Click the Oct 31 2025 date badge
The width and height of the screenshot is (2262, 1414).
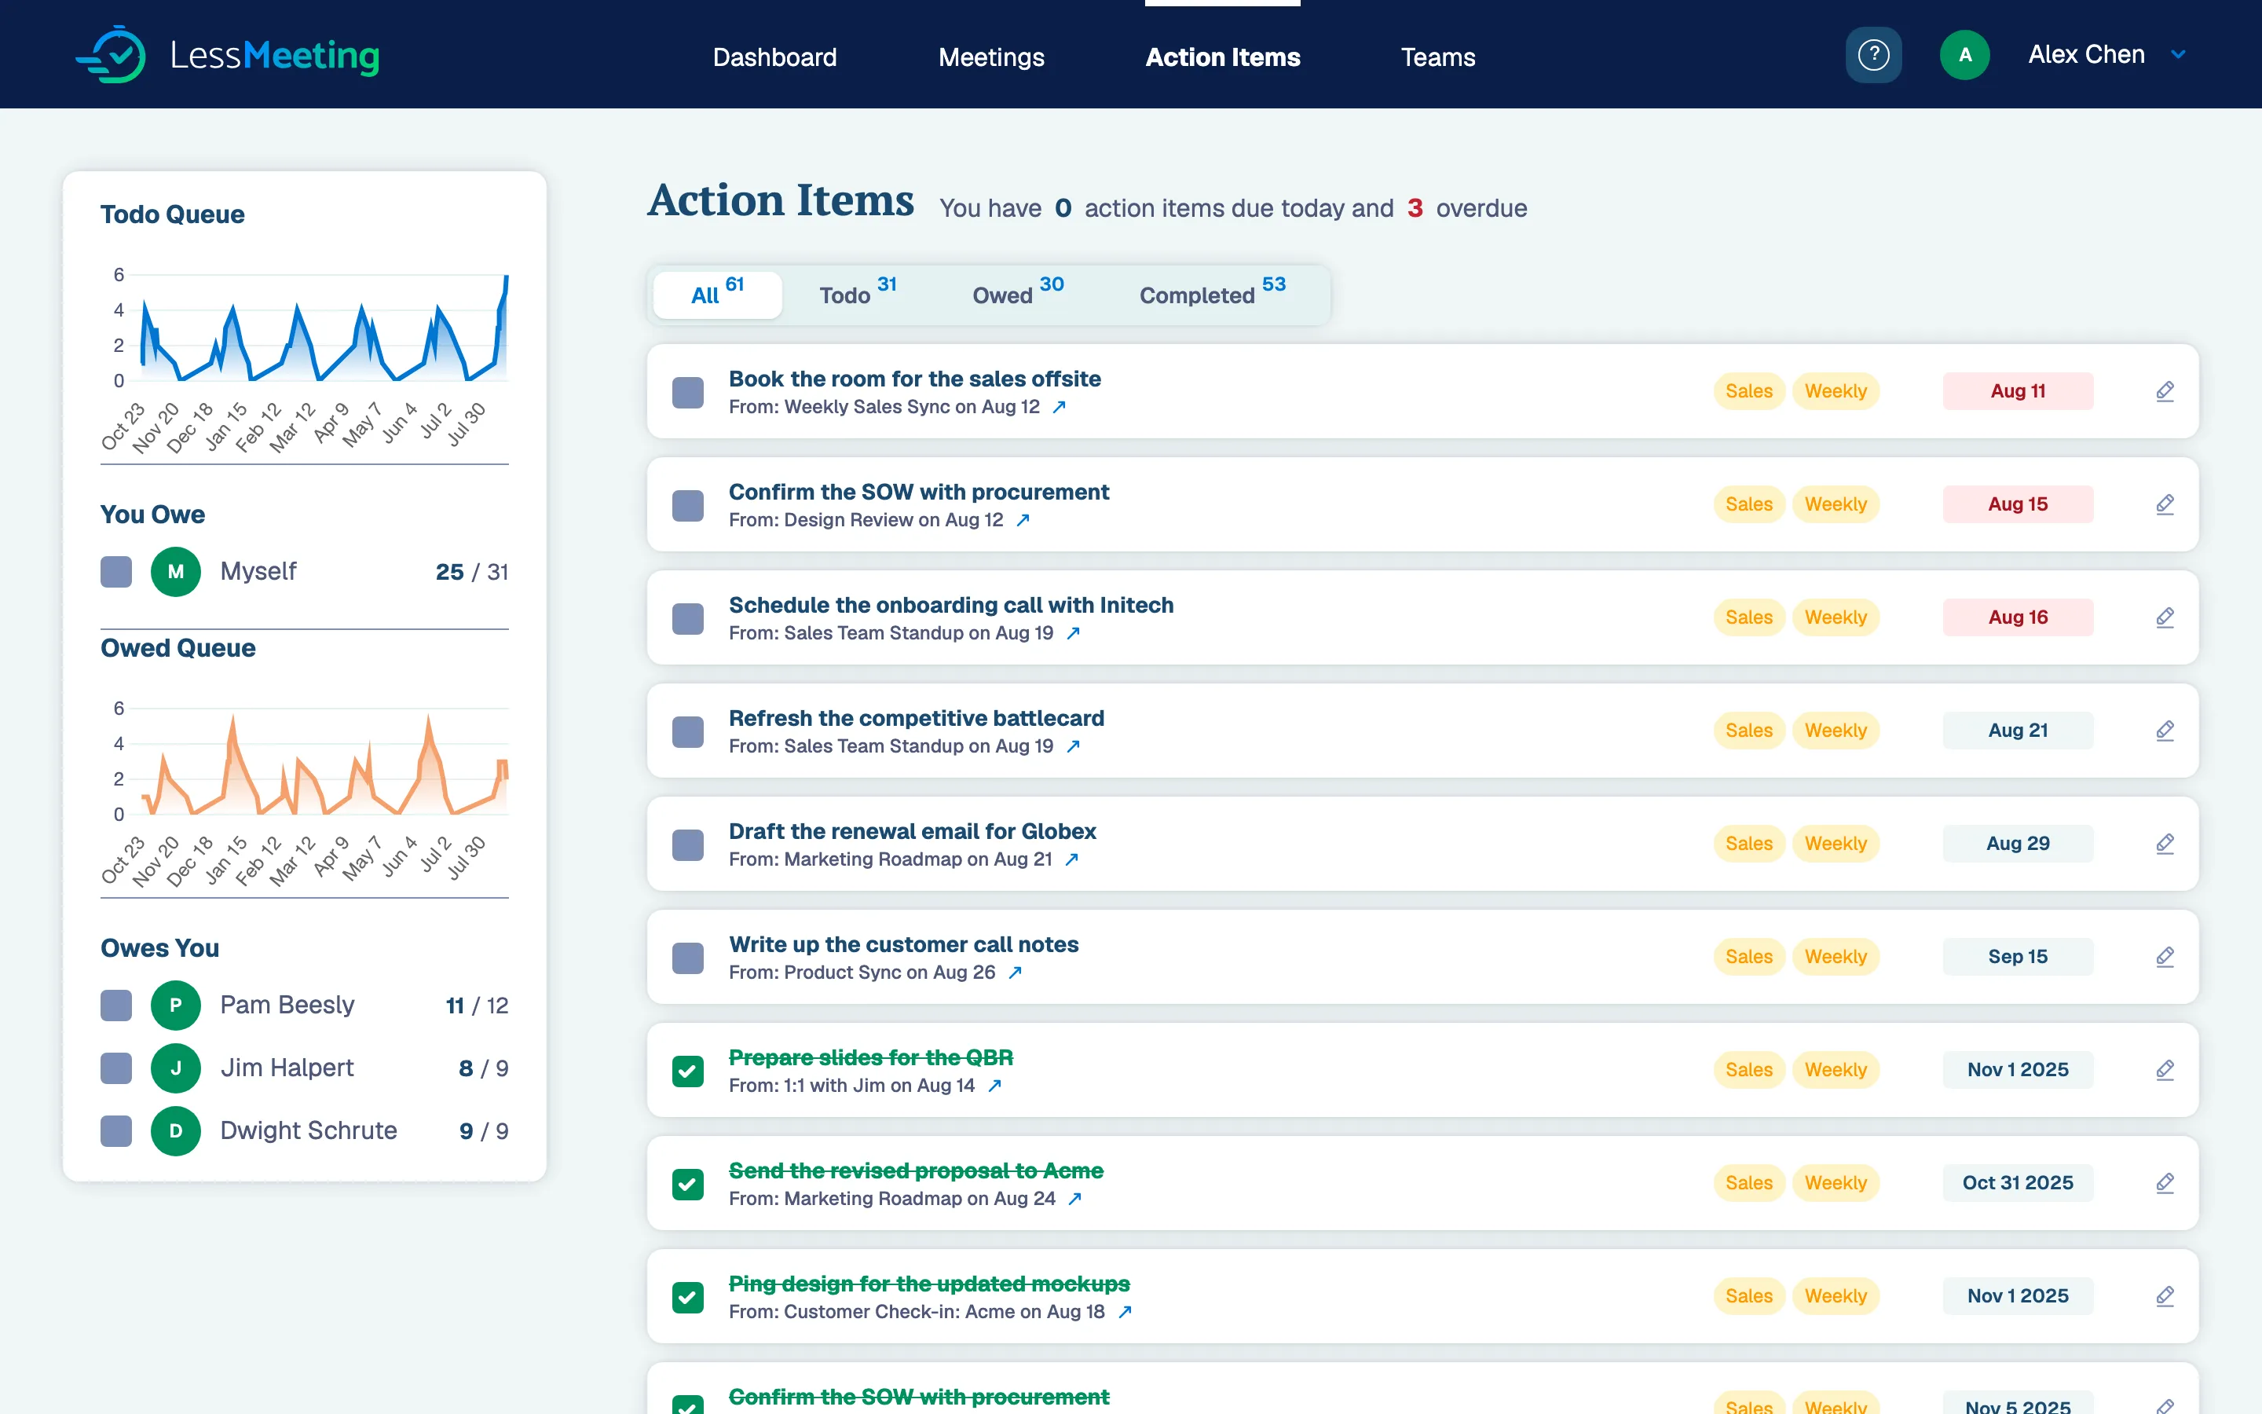2017,1183
